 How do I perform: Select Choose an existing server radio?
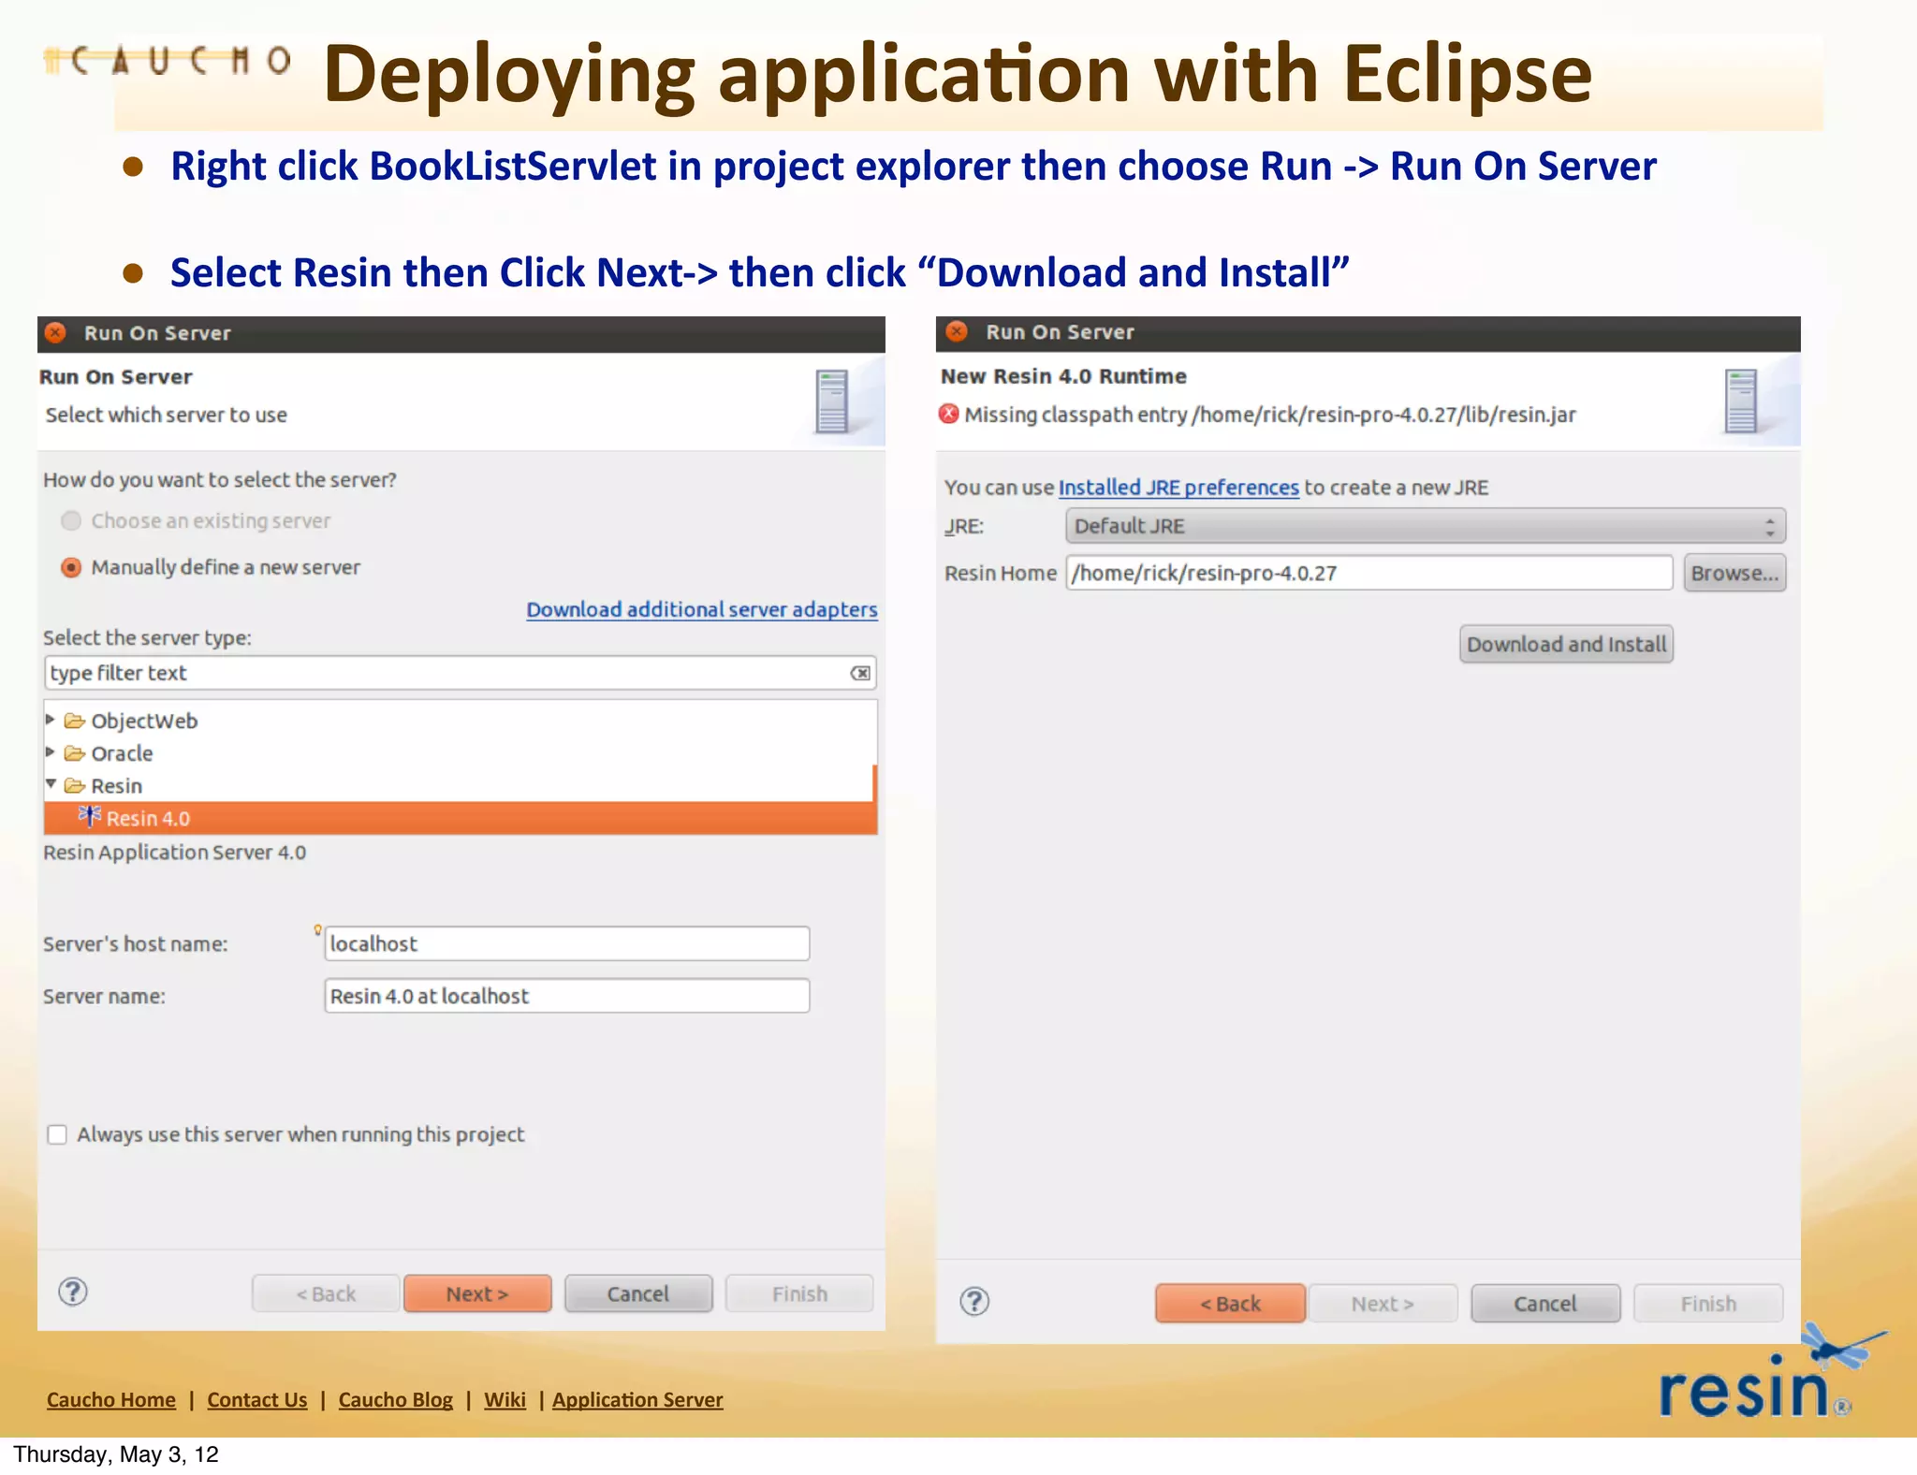click(71, 520)
